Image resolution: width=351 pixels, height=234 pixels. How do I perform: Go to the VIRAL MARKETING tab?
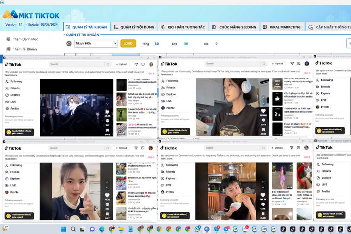point(282,27)
